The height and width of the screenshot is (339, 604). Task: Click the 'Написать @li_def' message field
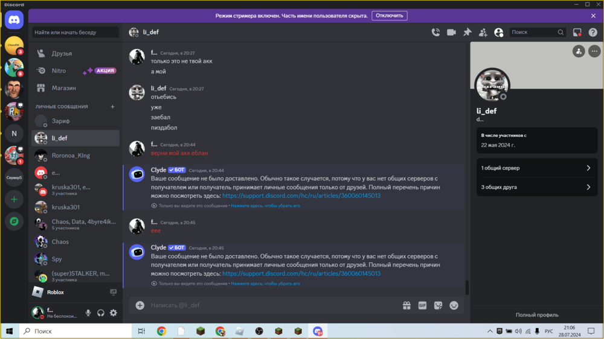[274, 306]
